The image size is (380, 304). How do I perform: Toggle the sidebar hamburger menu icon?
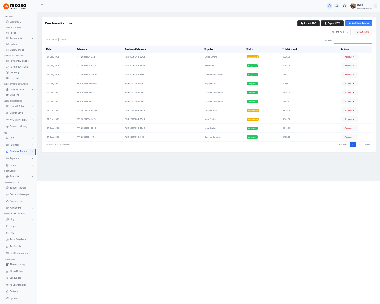42,6
